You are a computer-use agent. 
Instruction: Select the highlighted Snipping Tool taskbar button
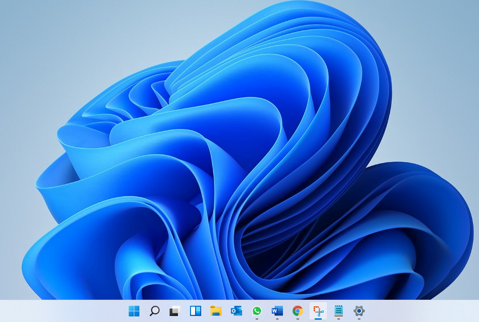coord(318,311)
